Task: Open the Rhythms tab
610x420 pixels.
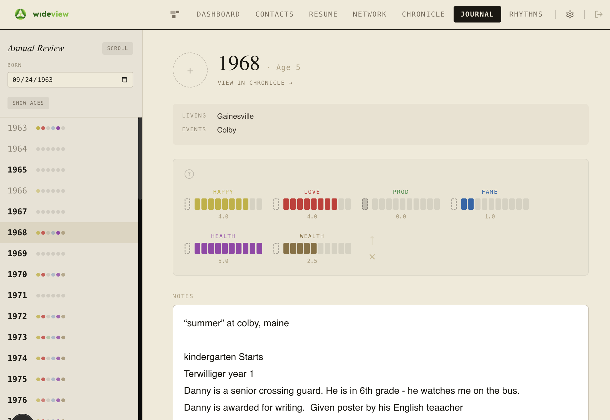Action: 526,14
